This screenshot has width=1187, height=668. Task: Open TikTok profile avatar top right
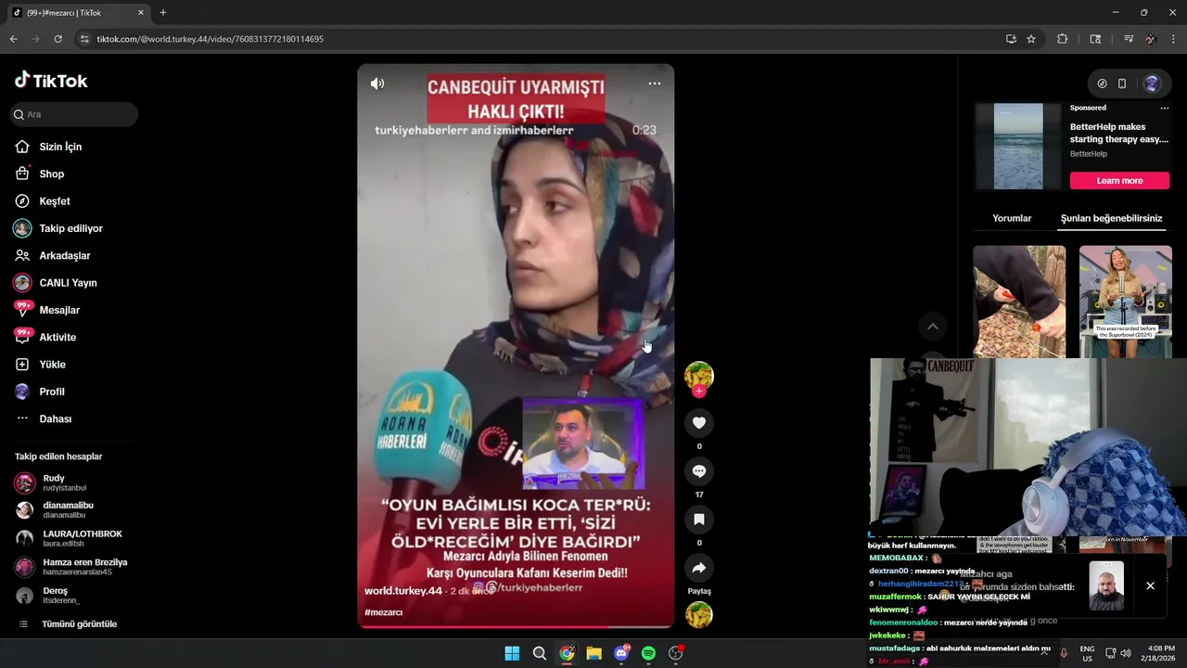coord(1152,83)
